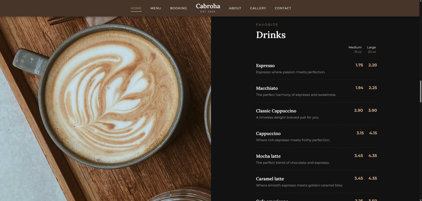The image size is (422, 201).
Task: Select the Contact nav link
Action: click(283, 8)
